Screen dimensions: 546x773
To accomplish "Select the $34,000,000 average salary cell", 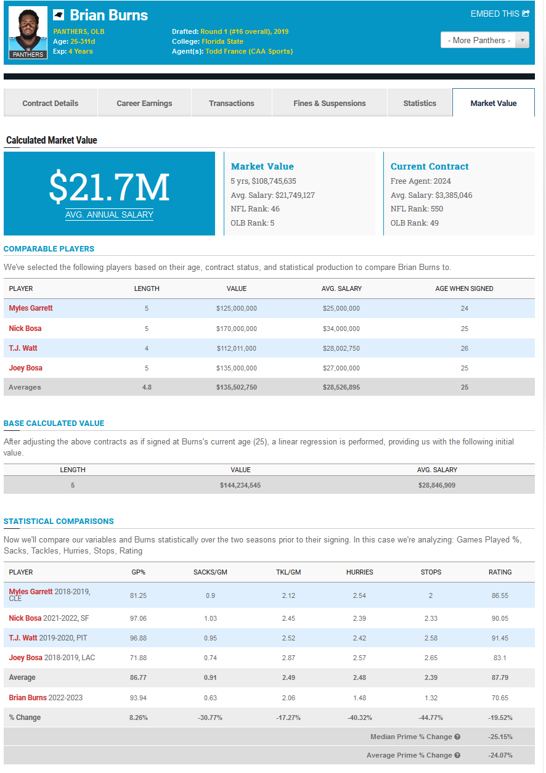I will (341, 329).
